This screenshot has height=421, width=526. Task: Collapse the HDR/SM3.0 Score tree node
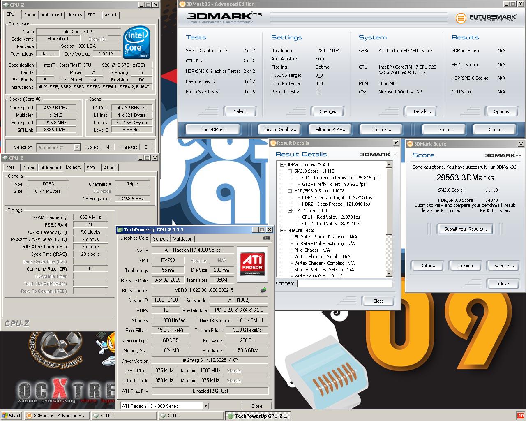click(x=290, y=191)
